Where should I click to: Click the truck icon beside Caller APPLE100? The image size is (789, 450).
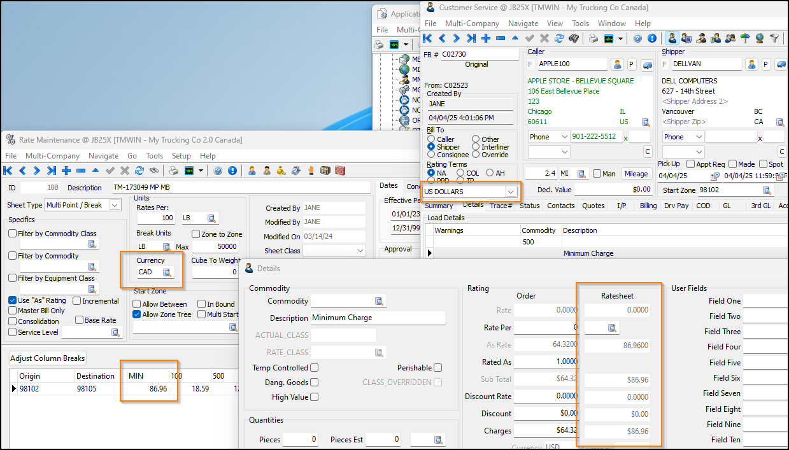(x=647, y=64)
